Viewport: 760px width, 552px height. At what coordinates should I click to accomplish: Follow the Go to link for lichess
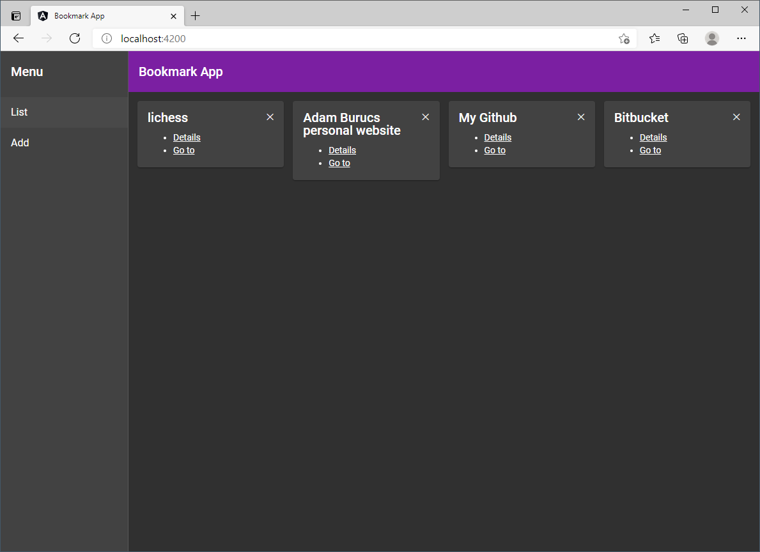click(x=183, y=150)
